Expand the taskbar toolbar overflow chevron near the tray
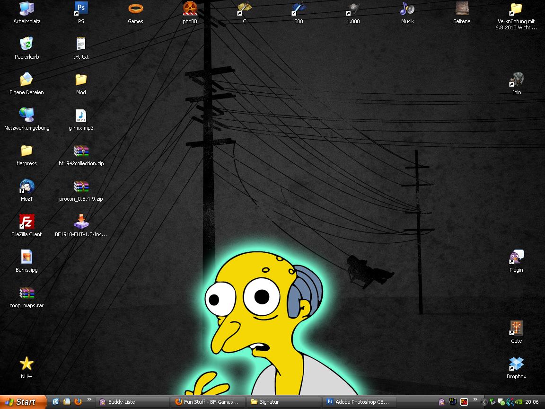The width and height of the screenshot is (545, 409). (x=475, y=400)
